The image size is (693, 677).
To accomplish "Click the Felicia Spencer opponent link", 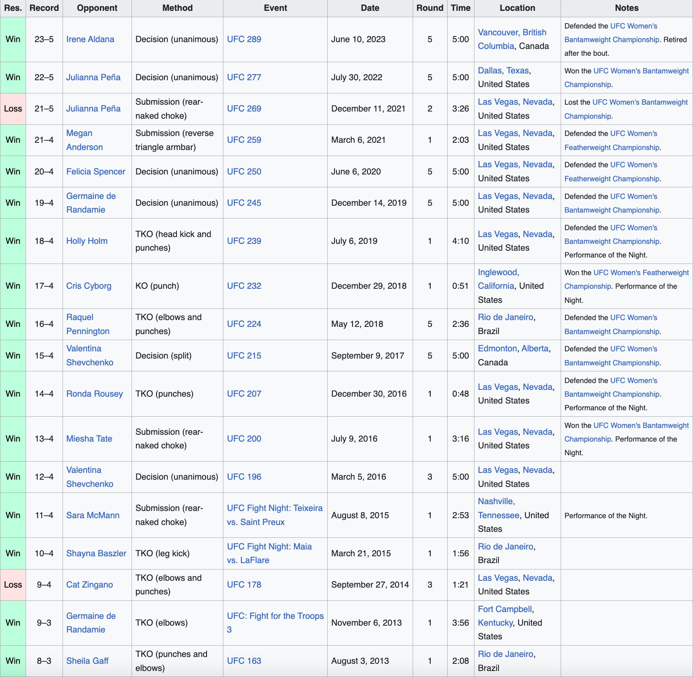I will 95,172.
